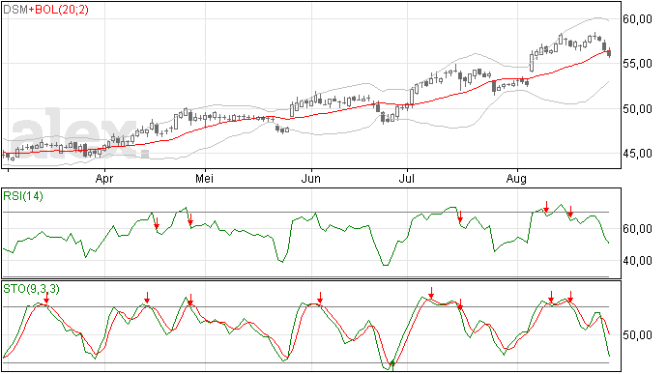Click the Apr month label
This screenshot has width=667, height=374.
[104, 179]
